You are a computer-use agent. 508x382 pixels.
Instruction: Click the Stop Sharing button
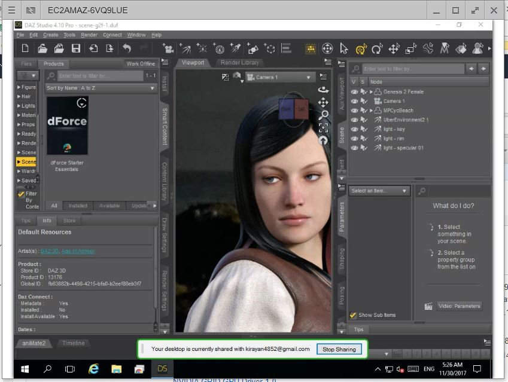click(x=339, y=349)
